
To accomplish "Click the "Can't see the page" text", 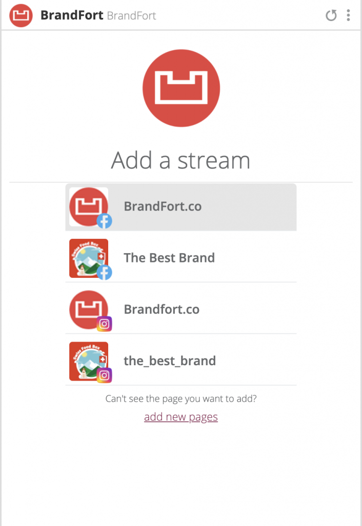I will 181,399.
